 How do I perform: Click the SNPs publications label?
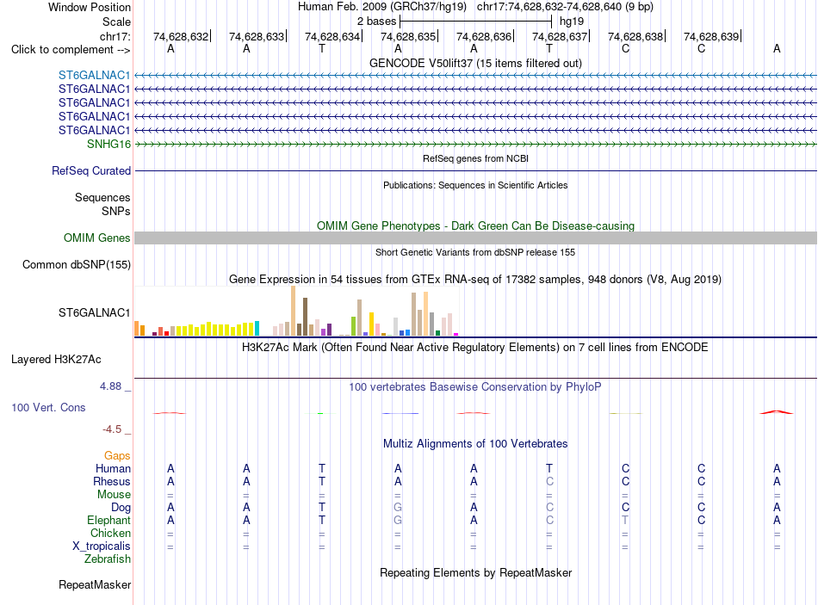click(x=116, y=211)
